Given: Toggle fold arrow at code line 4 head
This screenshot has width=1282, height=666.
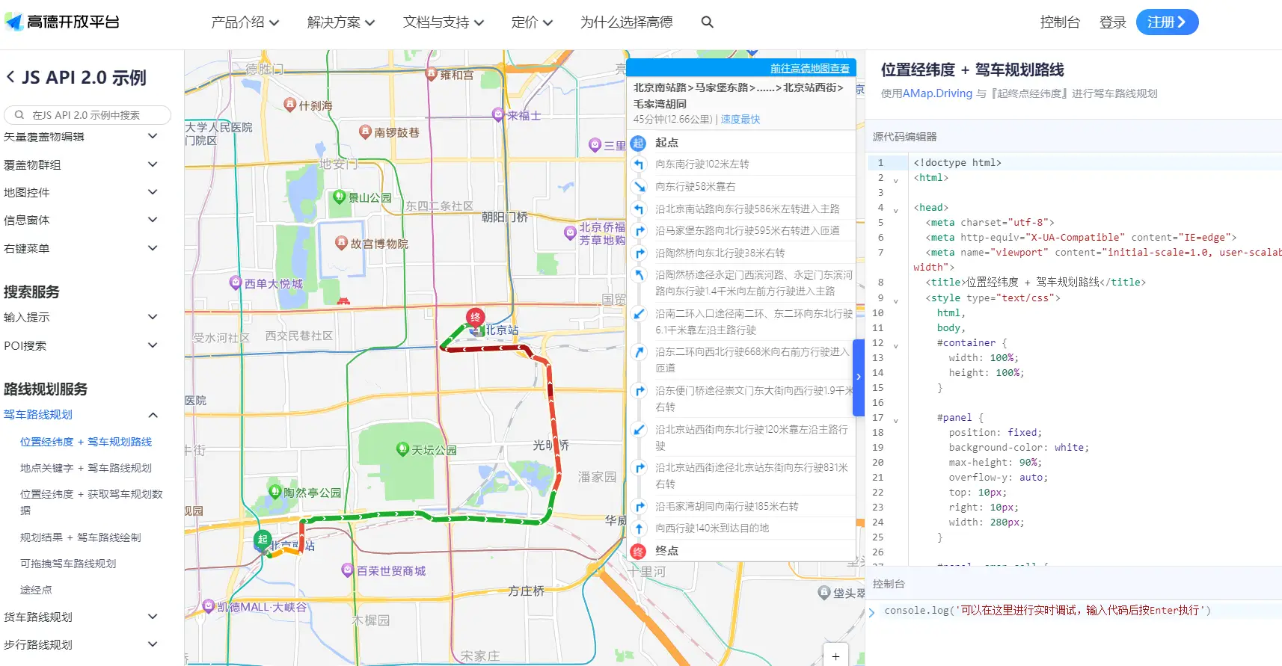Looking at the screenshot, I should click(x=895, y=211).
